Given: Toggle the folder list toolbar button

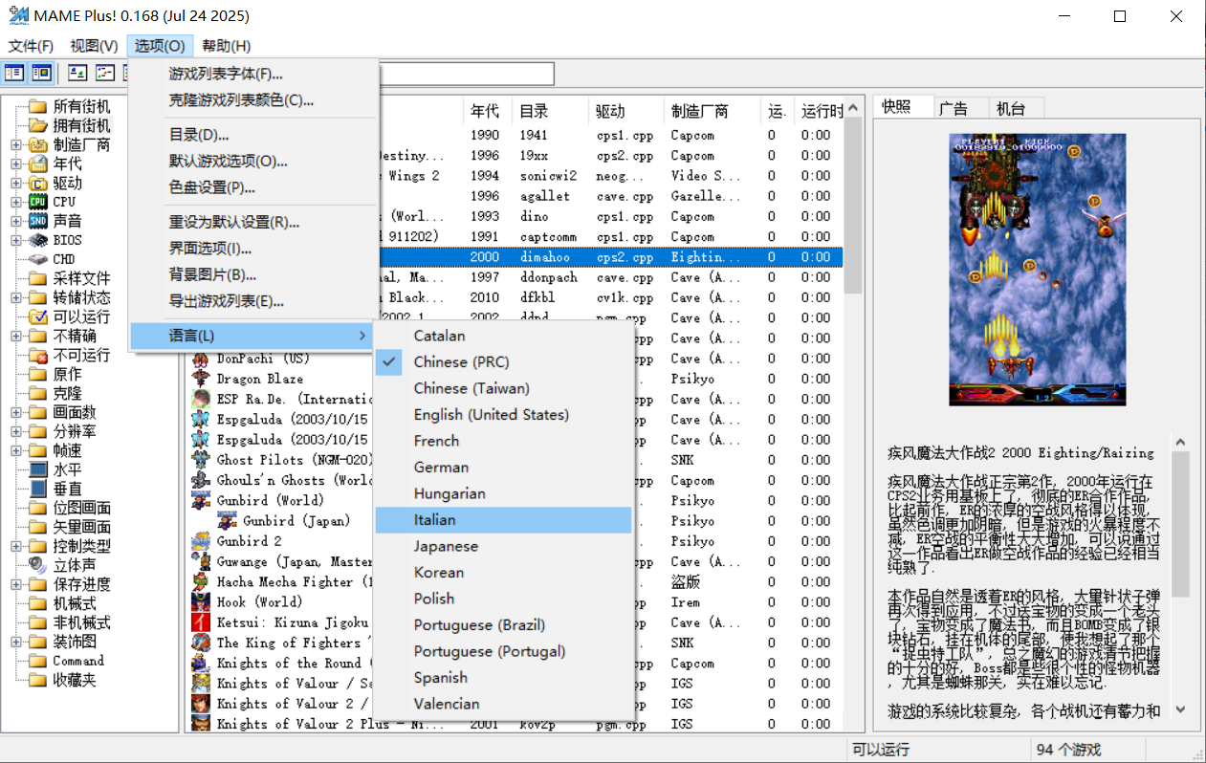Looking at the screenshot, I should (14, 73).
